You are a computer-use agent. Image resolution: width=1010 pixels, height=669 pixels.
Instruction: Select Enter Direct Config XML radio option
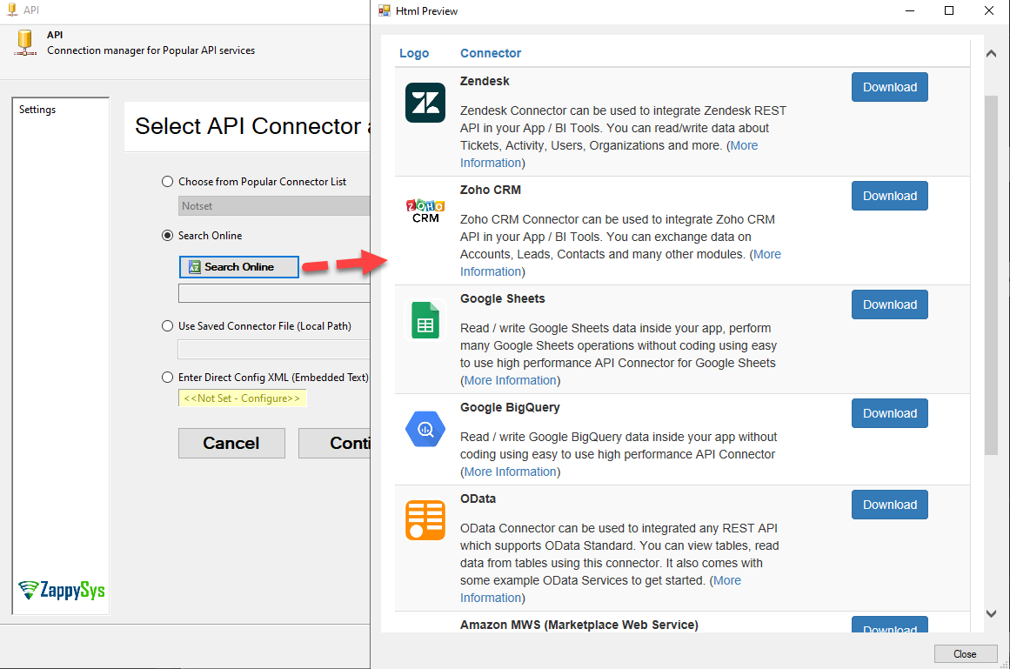pyautogui.click(x=168, y=378)
